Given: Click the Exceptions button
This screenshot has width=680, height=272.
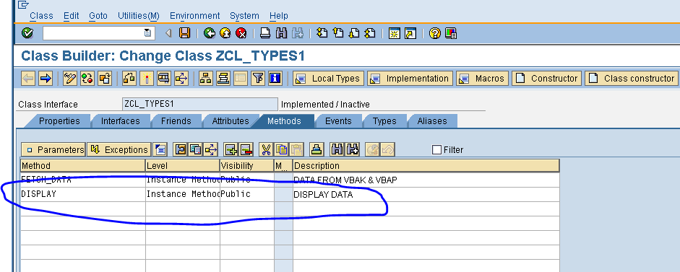Looking at the screenshot, I should click(x=119, y=149).
